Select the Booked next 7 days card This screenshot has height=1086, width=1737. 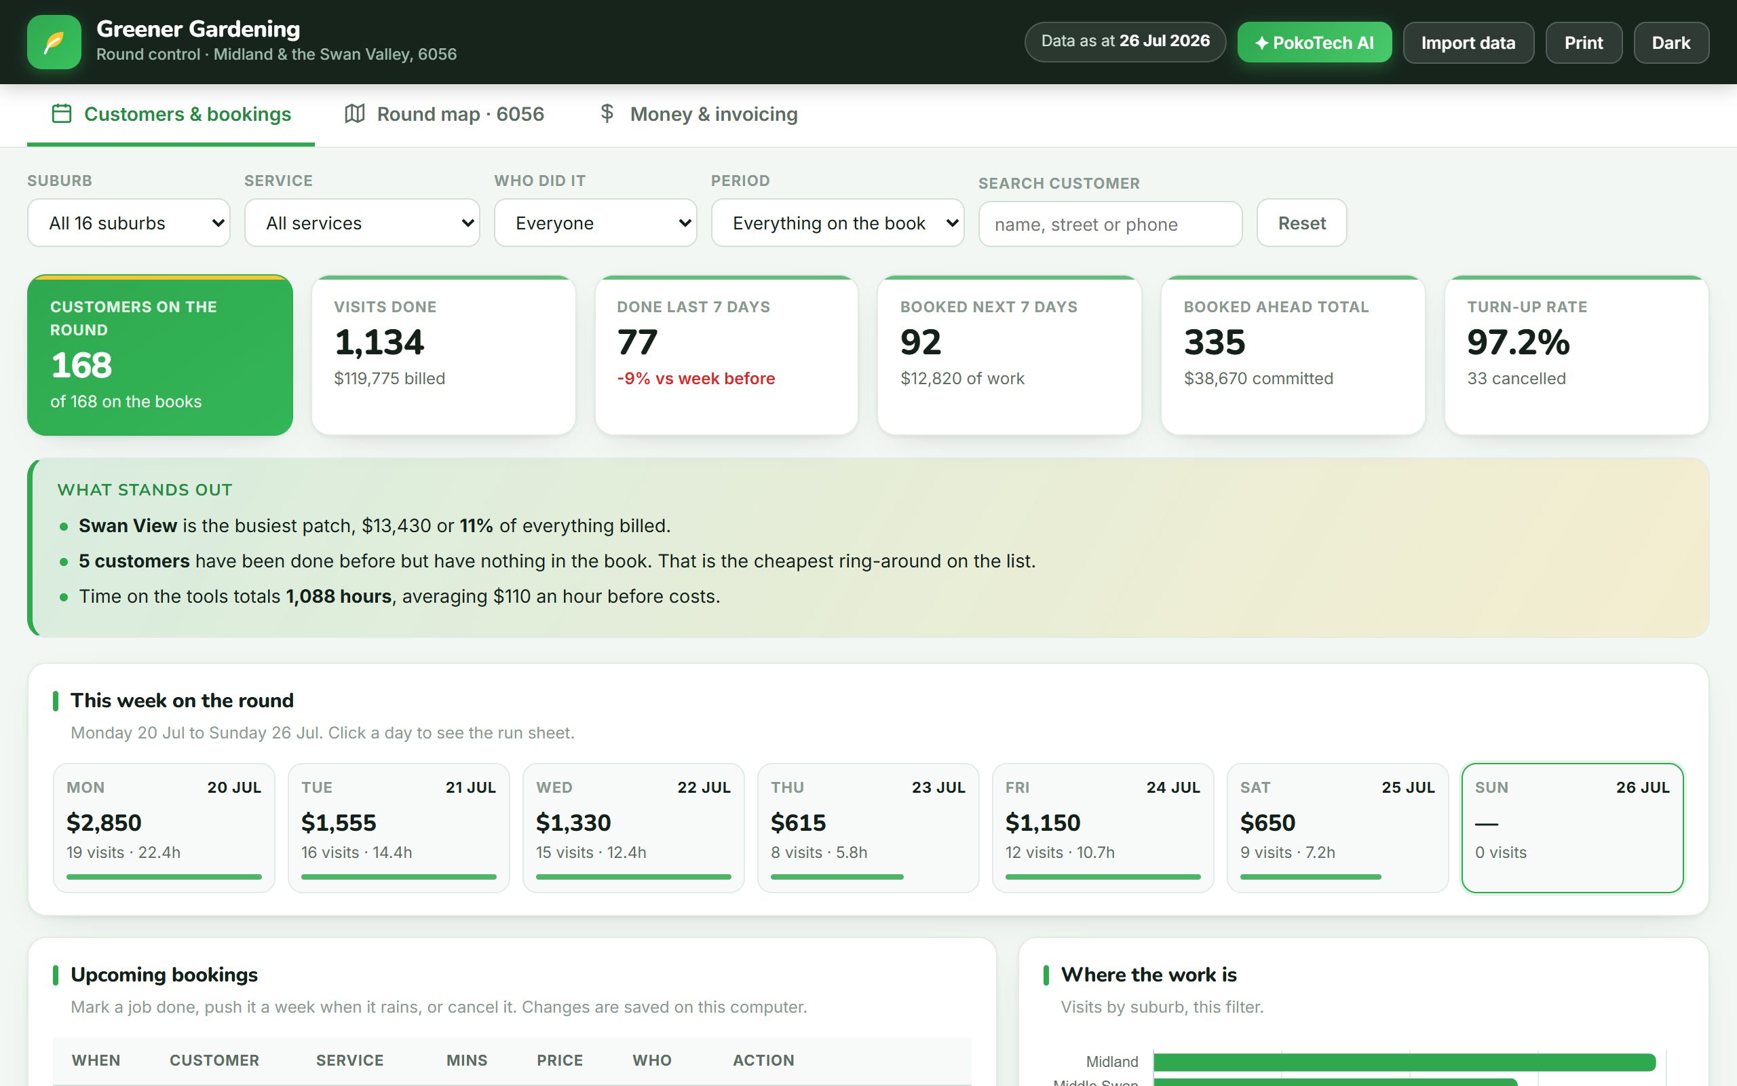coord(1009,355)
